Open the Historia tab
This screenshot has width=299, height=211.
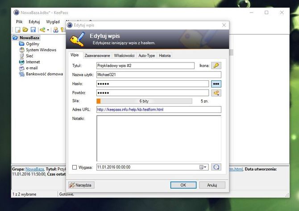164,56
